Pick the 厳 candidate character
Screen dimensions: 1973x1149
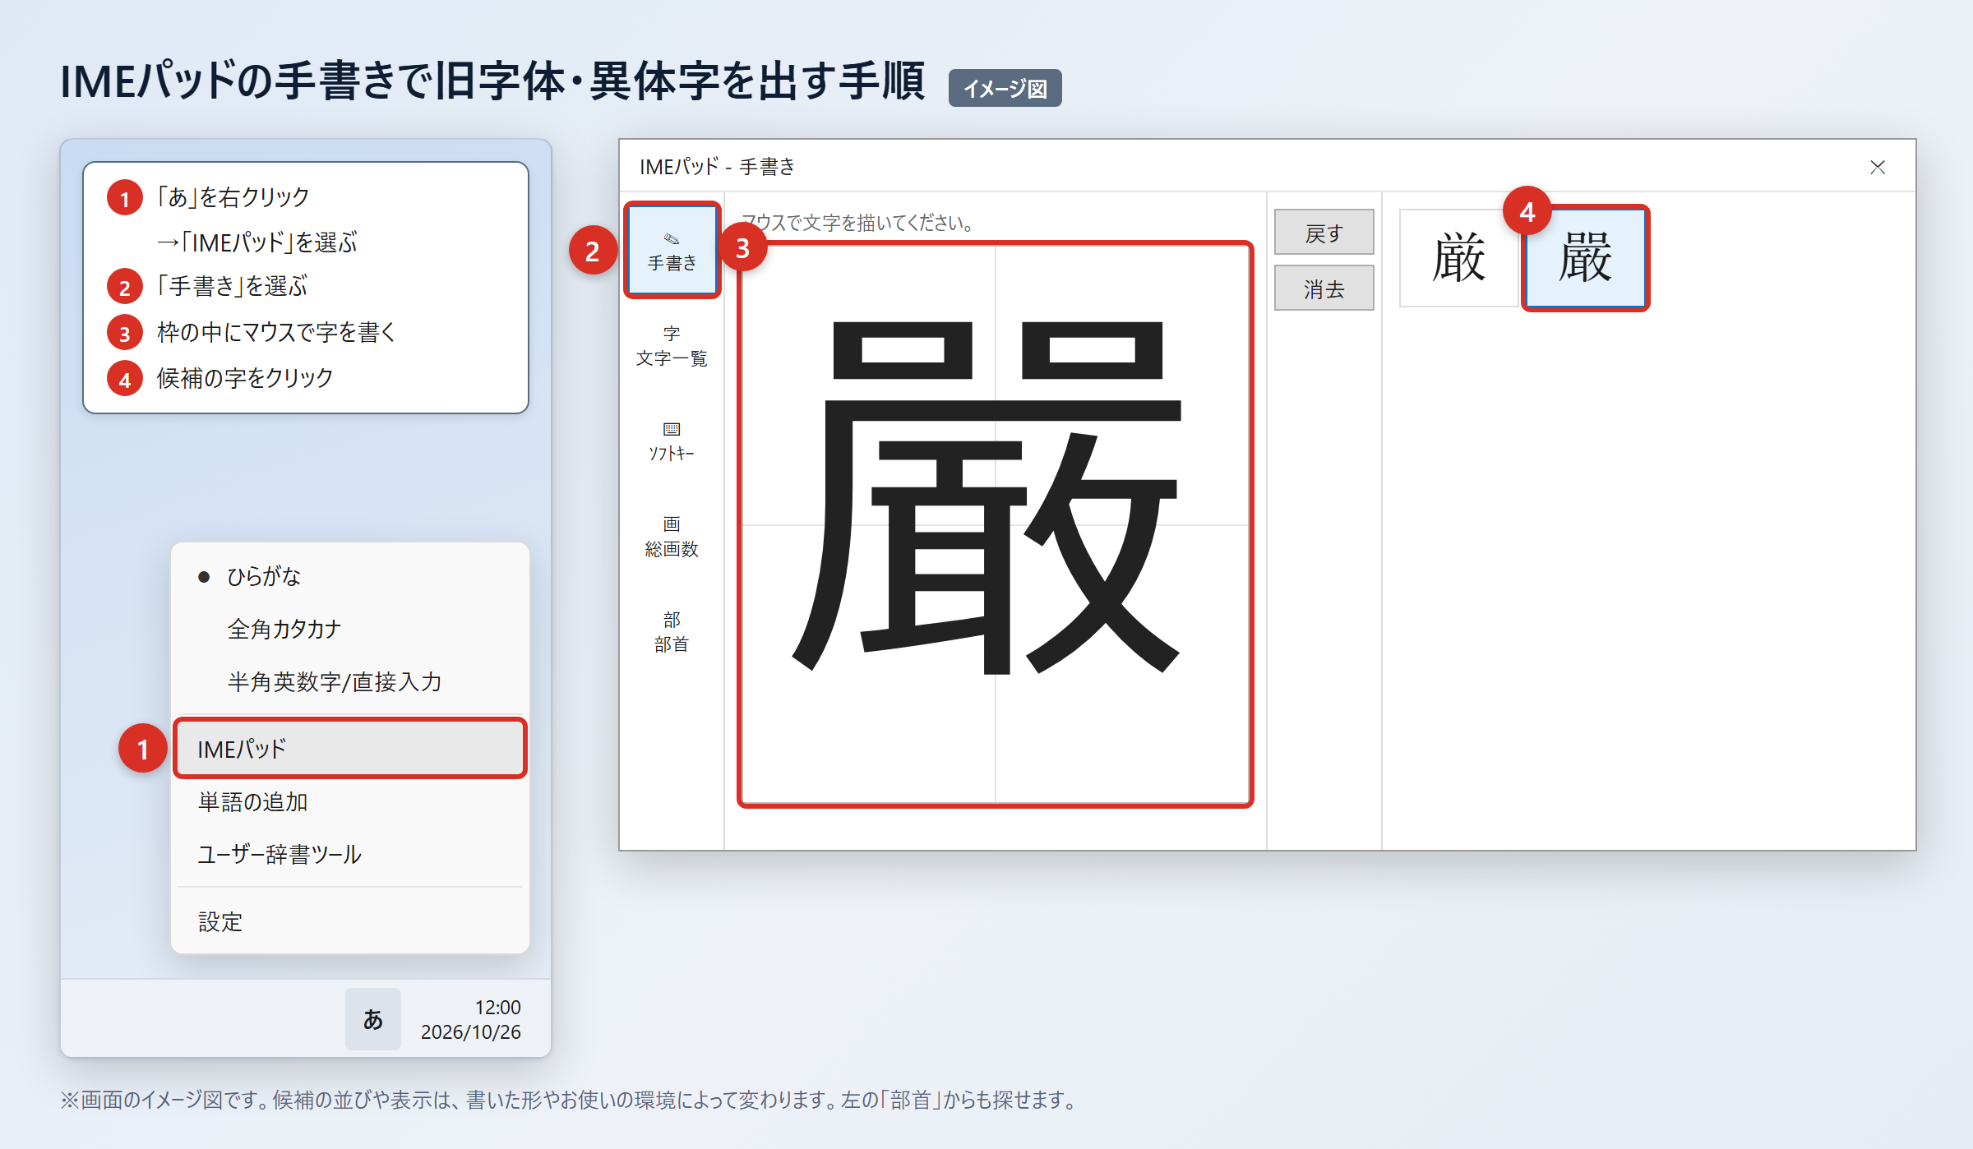(1458, 258)
